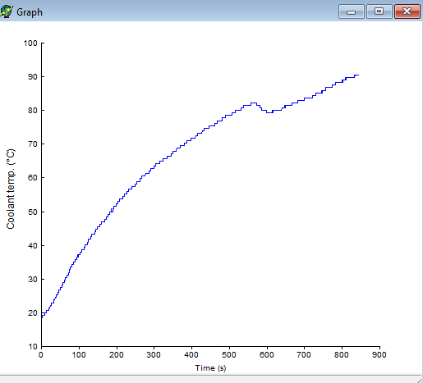Click the y-axis value 100
The height and width of the screenshot is (383, 423).
(30, 43)
